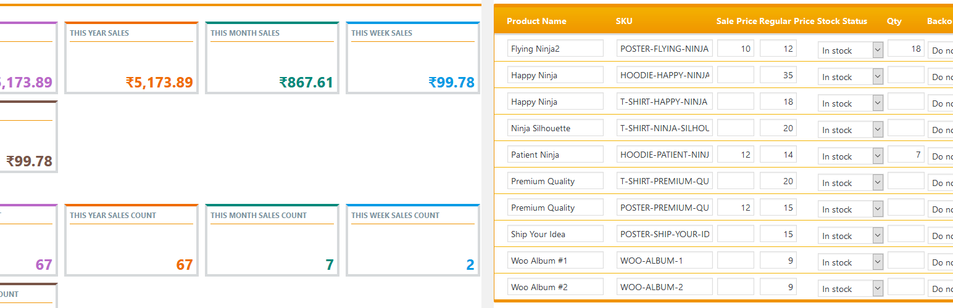Select the This Month Sales card
953x308 pixels.
pos(272,58)
